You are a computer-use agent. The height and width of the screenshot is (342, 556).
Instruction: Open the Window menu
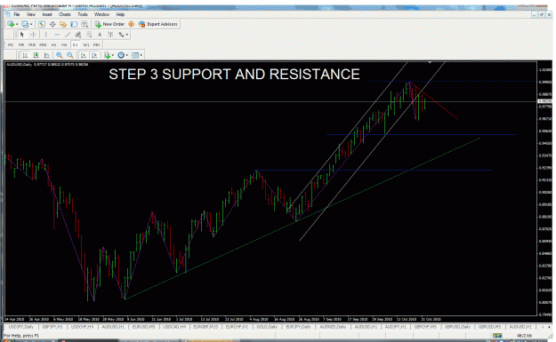(x=101, y=14)
